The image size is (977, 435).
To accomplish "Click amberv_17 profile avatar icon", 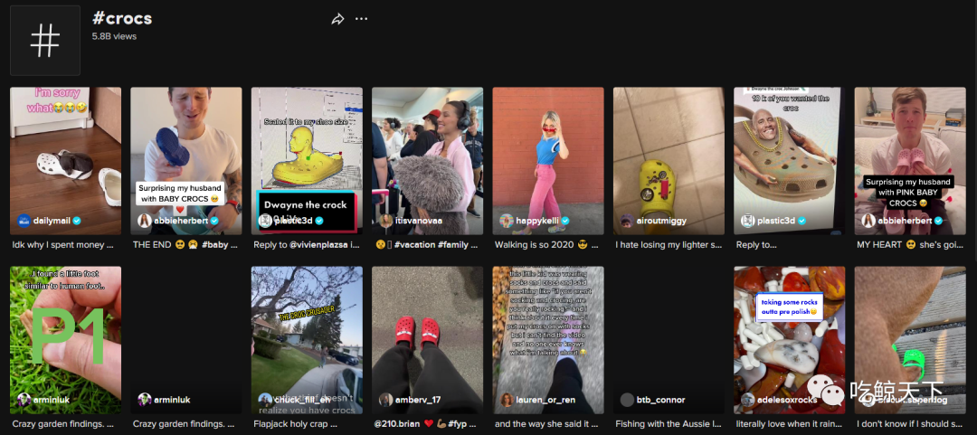I will pyautogui.click(x=385, y=400).
